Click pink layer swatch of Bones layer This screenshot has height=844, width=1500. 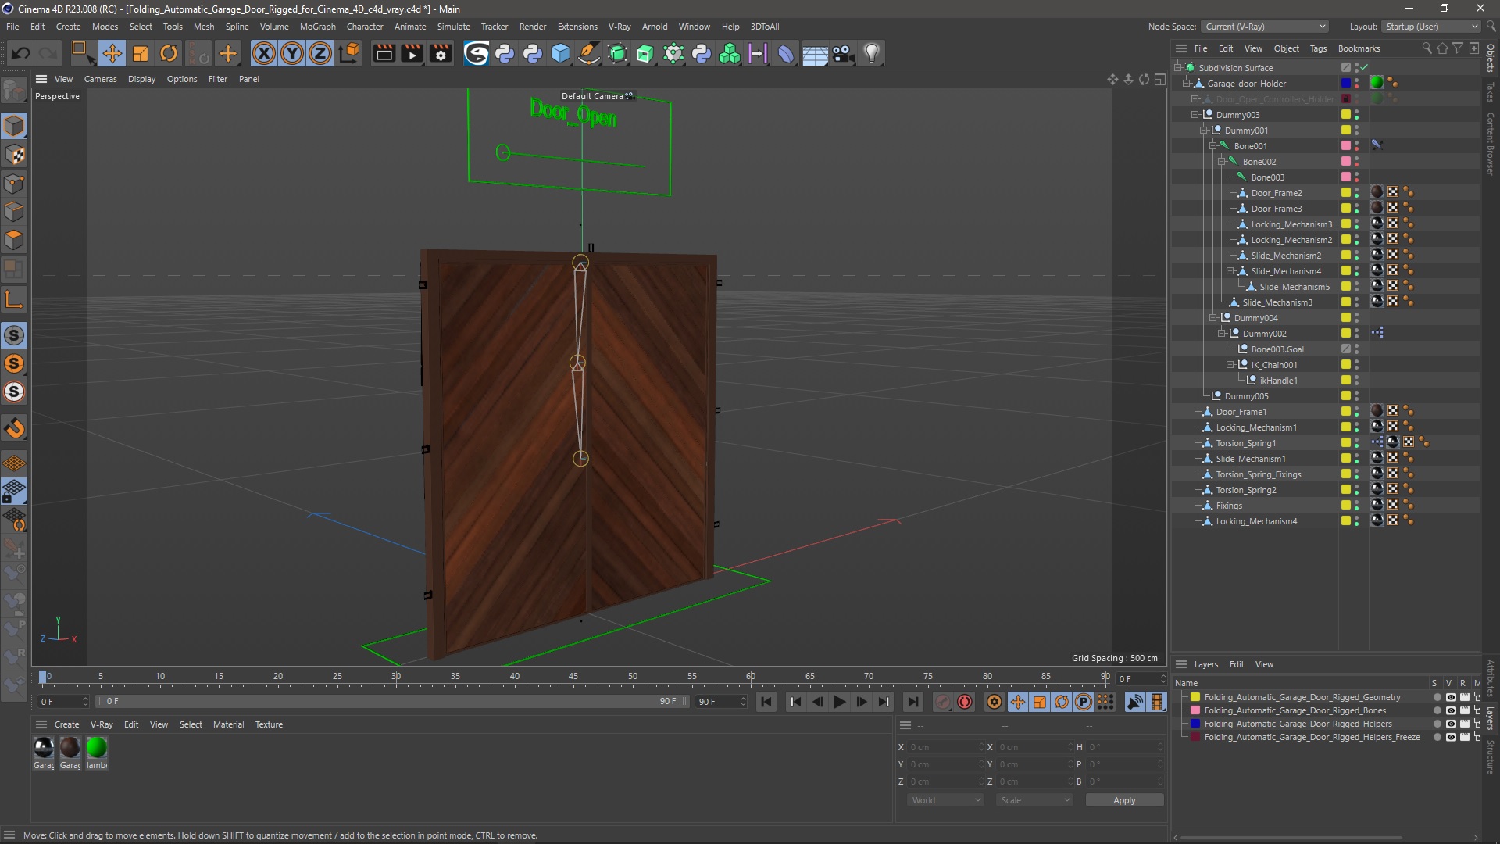point(1195,710)
